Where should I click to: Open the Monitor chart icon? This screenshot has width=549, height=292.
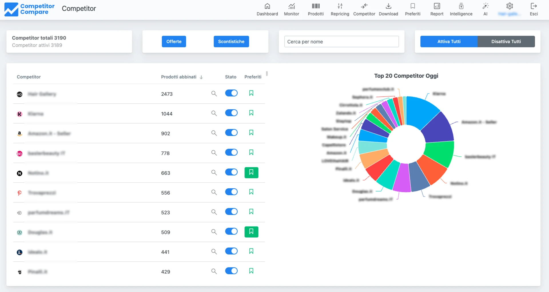(291, 6)
